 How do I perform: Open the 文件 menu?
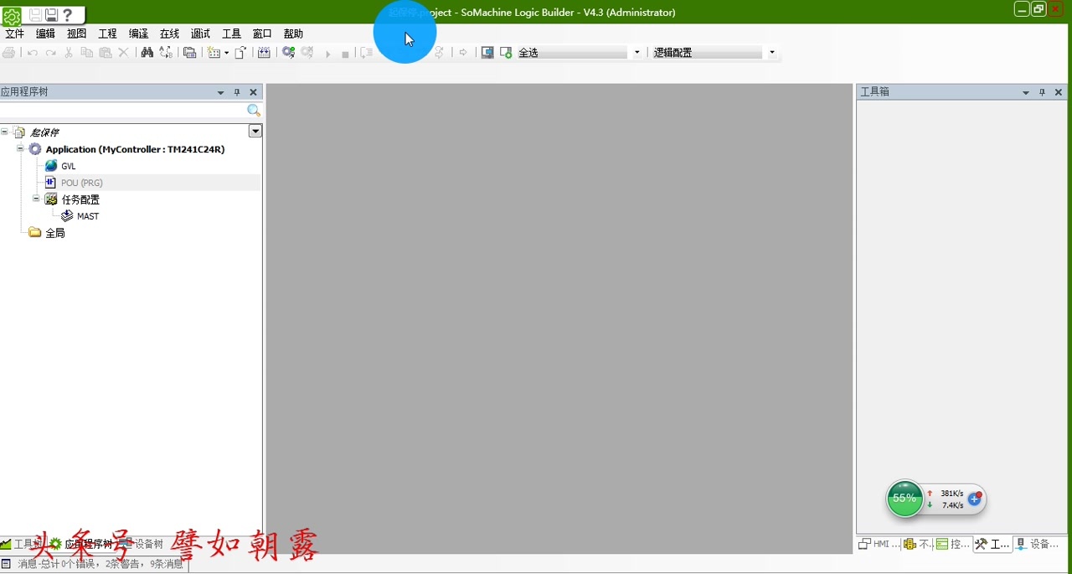(x=15, y=34)
